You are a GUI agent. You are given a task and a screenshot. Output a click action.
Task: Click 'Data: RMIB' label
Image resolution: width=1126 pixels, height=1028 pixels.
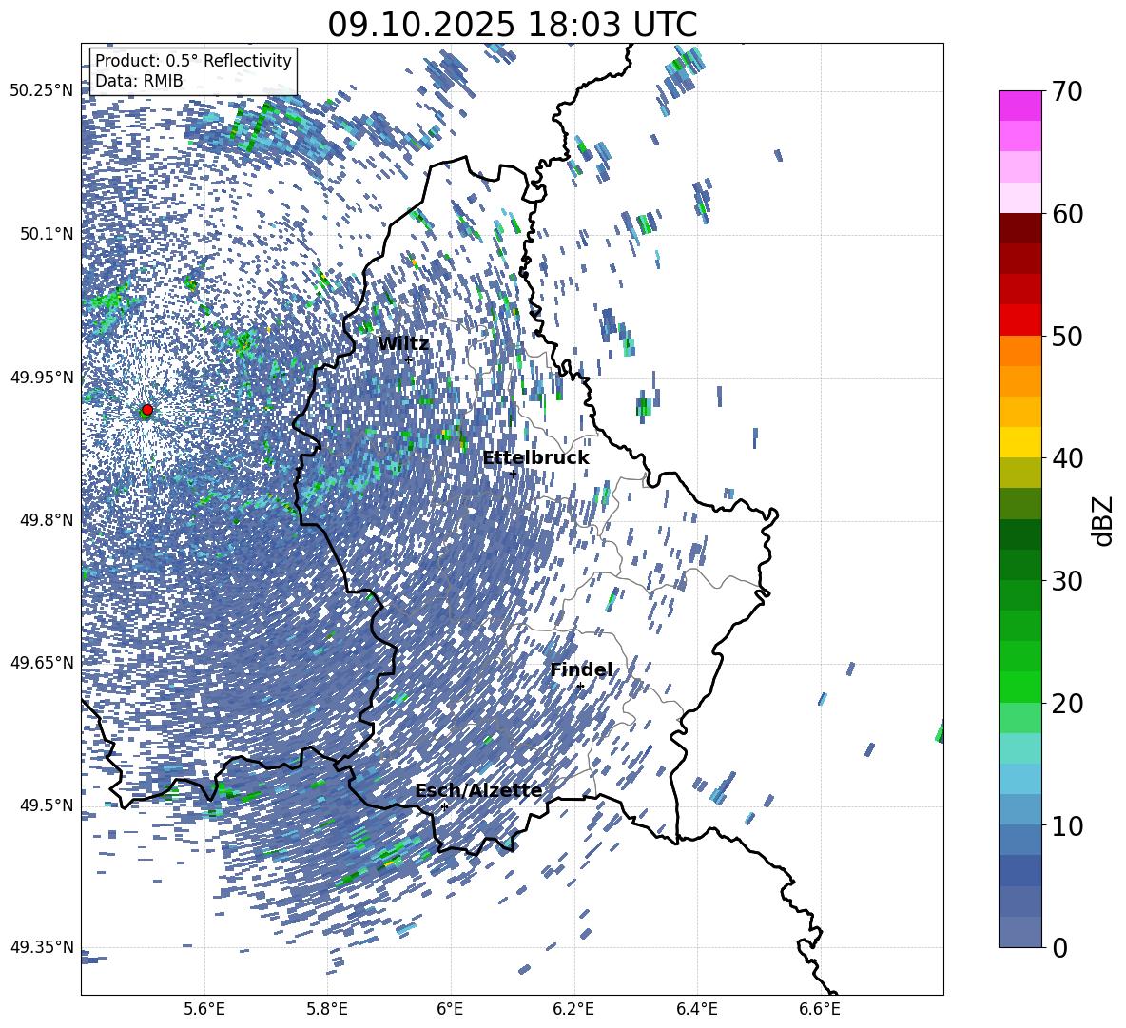[x=139, y=81]
